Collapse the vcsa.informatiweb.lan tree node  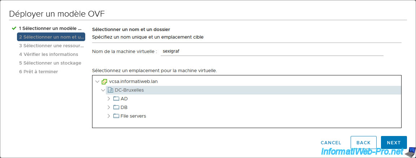tap(97, 82)
